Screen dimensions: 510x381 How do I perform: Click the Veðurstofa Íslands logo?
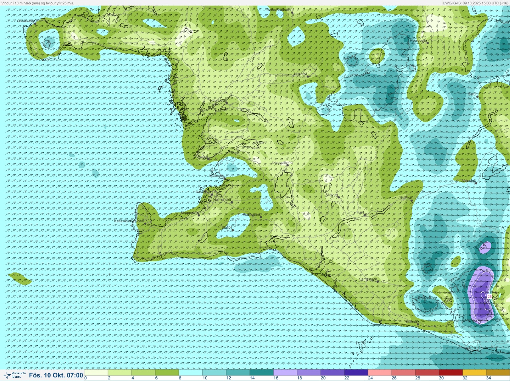(x=14, y=375)
